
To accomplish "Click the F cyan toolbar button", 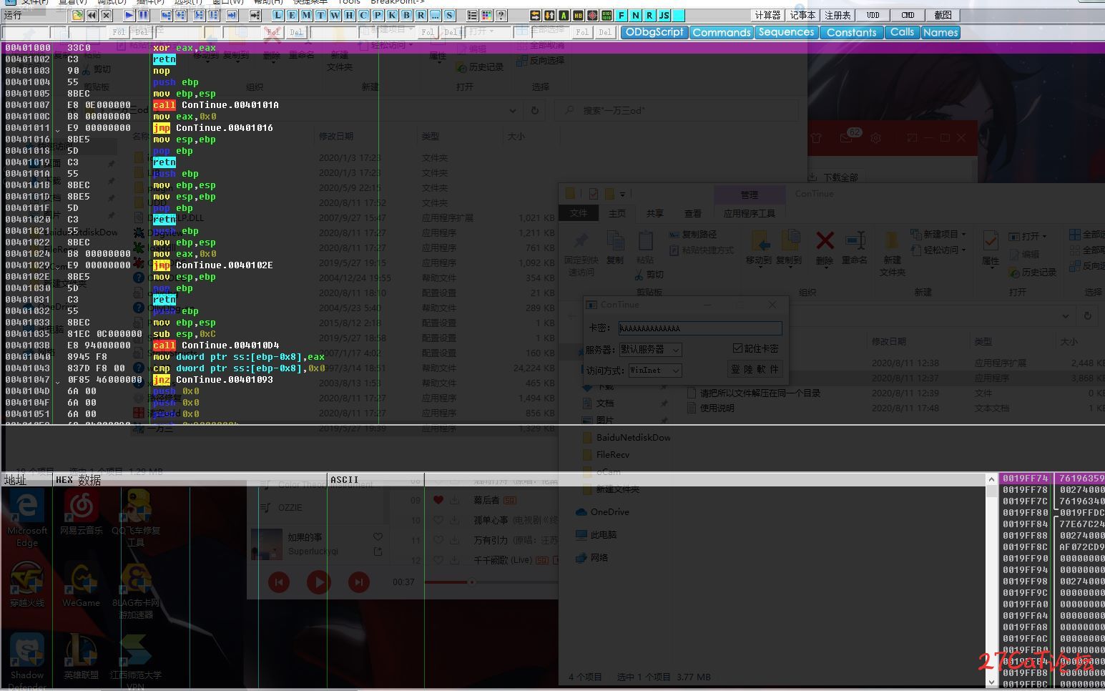I will point(621,15).
